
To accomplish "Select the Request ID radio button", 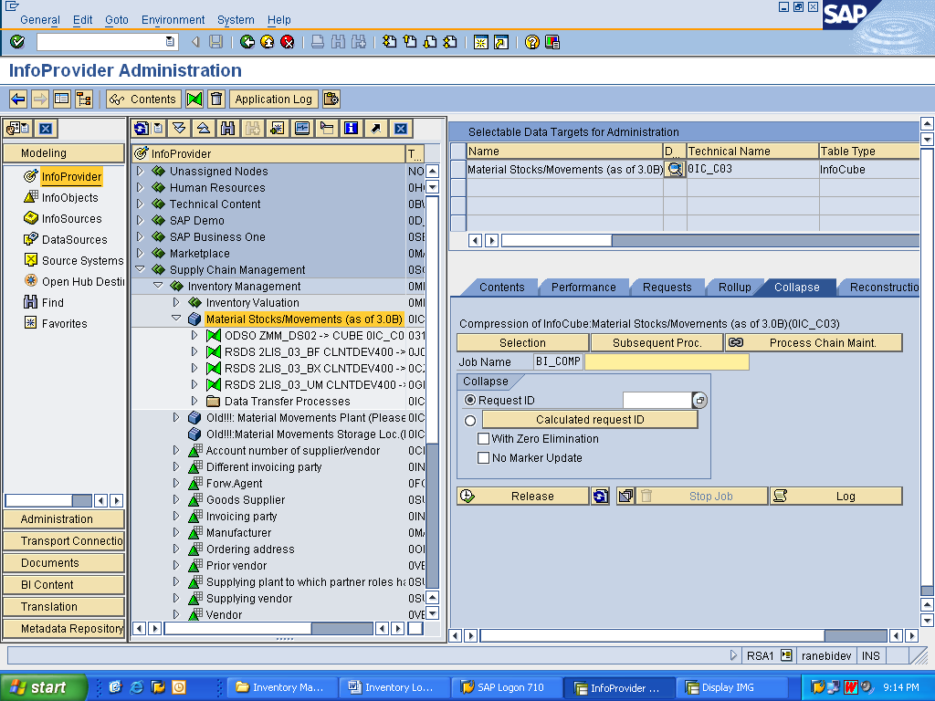I will point(470,400).
